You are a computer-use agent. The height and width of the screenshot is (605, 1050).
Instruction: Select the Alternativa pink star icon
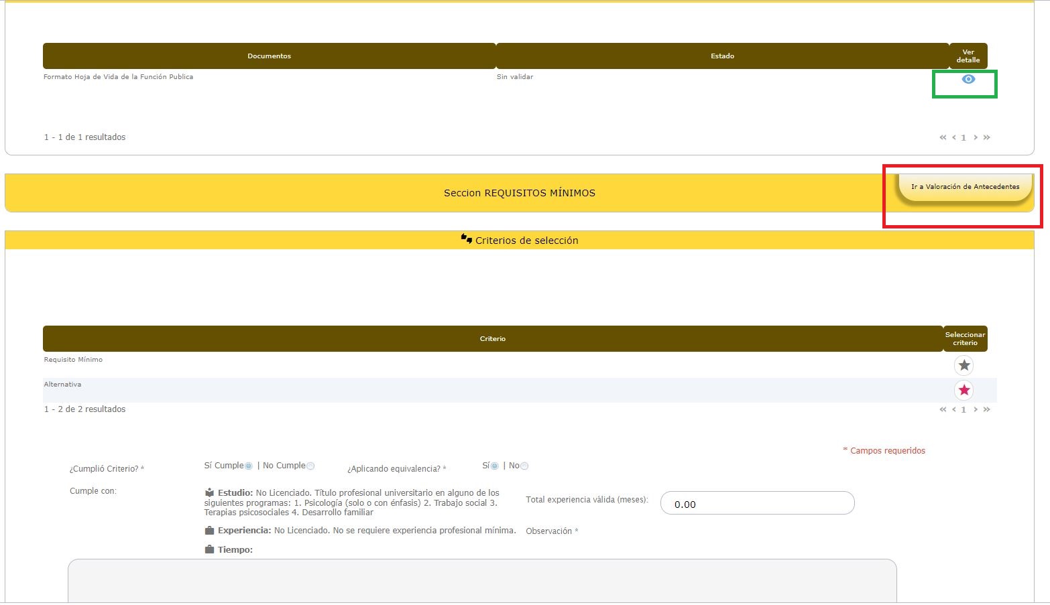(964, 390)
